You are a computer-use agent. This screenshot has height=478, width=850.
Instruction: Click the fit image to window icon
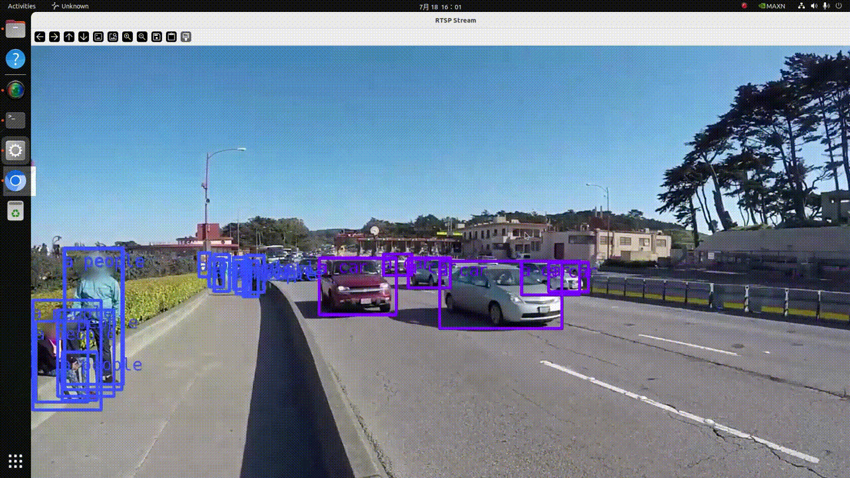click(x=113, y=37)
